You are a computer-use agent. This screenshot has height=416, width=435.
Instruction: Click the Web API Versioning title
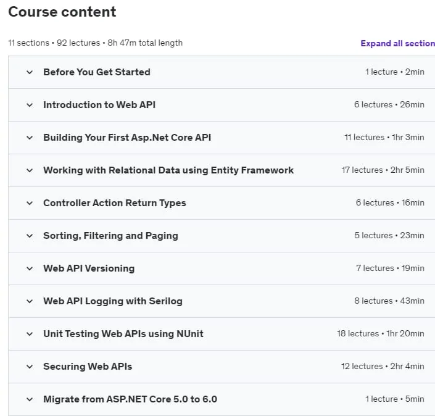(89, 268)
